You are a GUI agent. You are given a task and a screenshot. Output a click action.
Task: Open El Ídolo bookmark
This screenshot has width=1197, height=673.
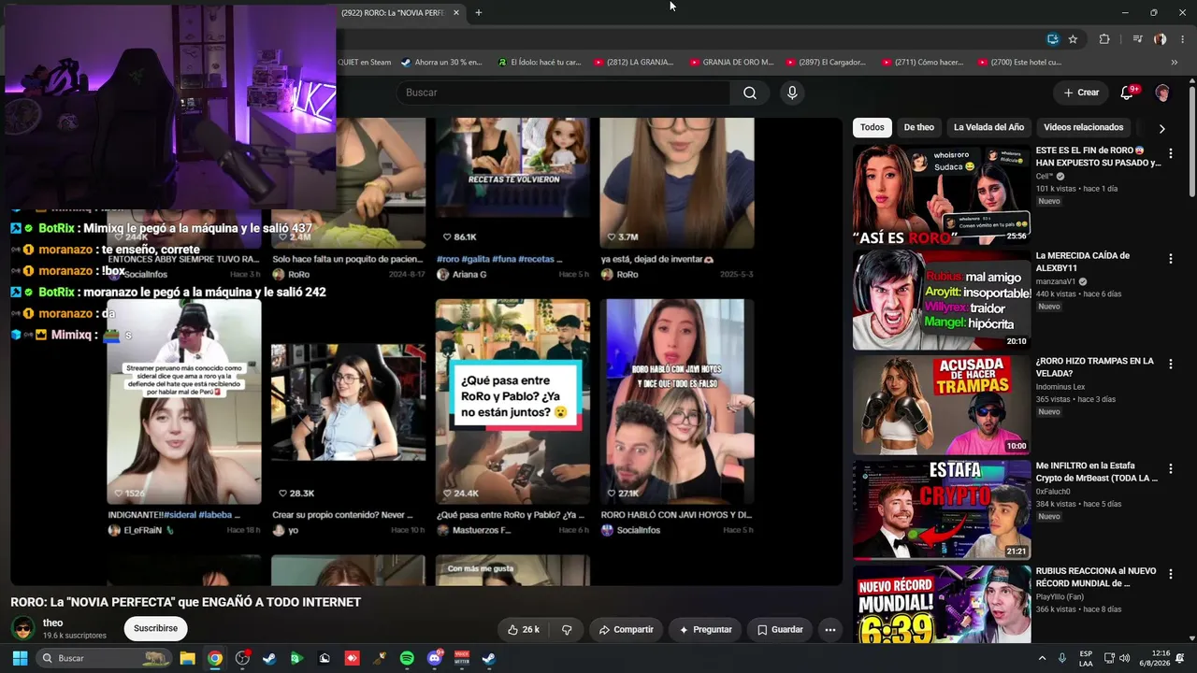pos(539,63)
